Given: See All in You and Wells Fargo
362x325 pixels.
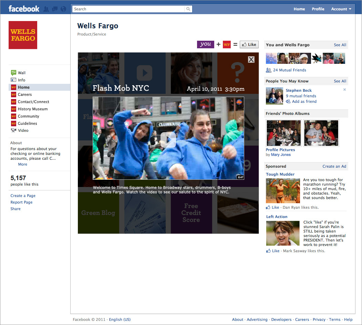Looking at the screenshot, I should tap(340, 45).
